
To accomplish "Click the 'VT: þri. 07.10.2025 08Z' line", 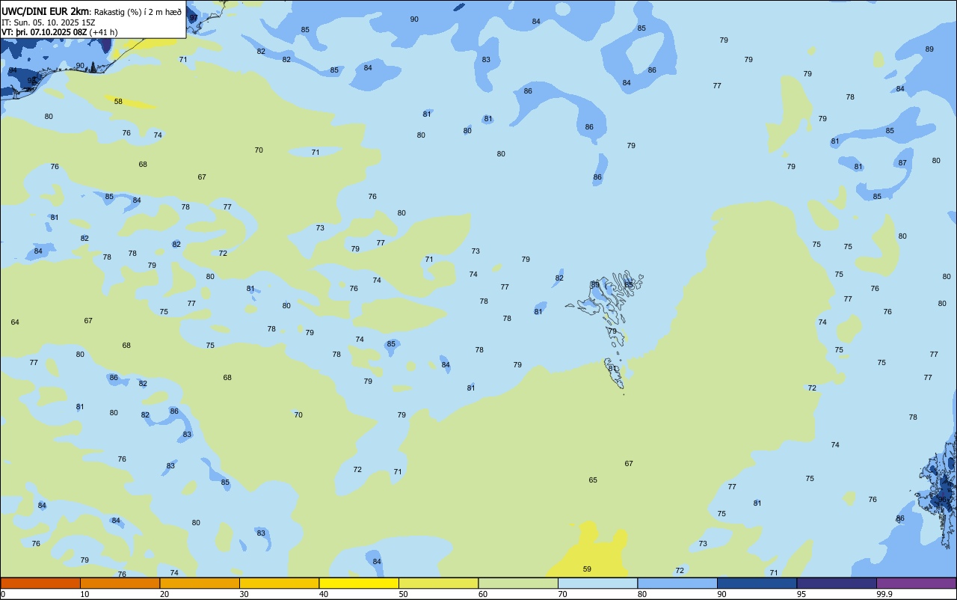I will tap(44, 32).
